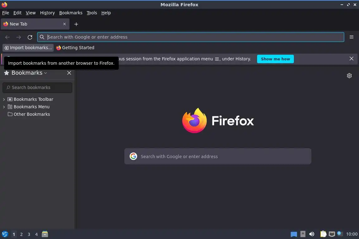Click the Google logo in page search box

[x=133, y=156]
